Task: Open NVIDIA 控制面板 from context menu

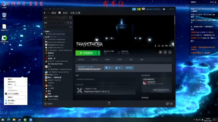Action: click(x=16, y=94)
